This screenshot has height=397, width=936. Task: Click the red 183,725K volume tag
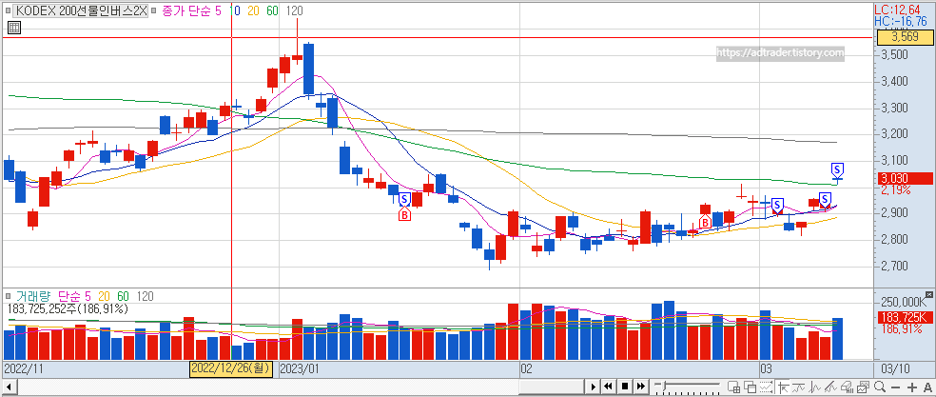coord(904,318)
